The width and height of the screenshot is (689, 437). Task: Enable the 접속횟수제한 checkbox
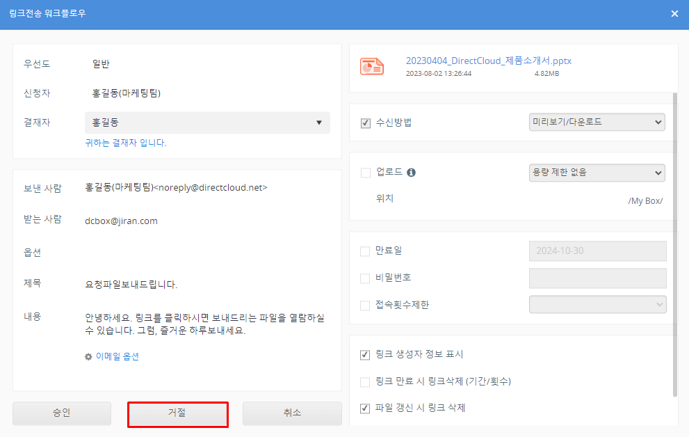(x=365, y=305)
